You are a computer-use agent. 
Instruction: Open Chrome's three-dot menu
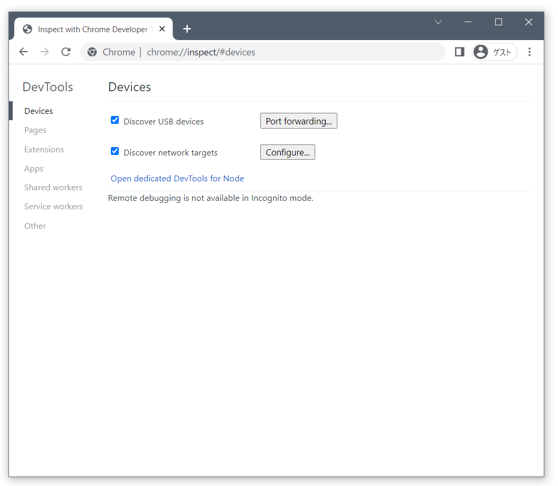tap(529, 52)
